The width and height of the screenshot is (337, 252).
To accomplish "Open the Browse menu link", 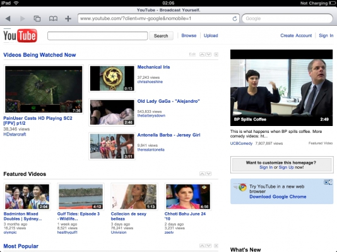I will (189, 36).
